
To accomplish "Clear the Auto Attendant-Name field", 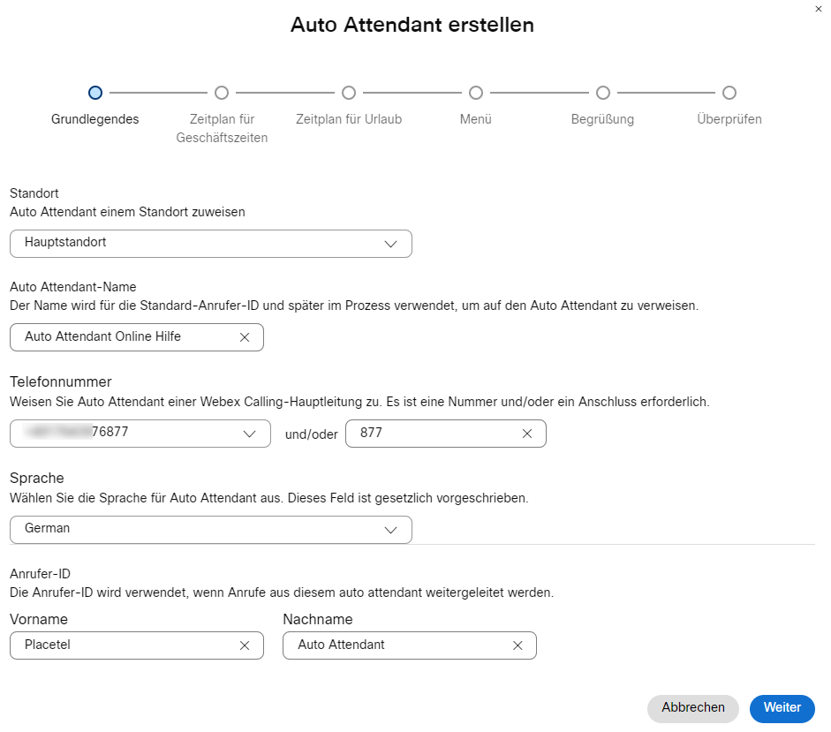I will (x=245, y=337).
